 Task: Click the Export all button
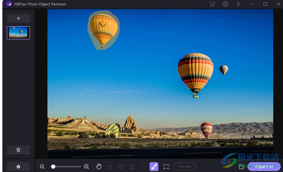(x=264, y=167)
